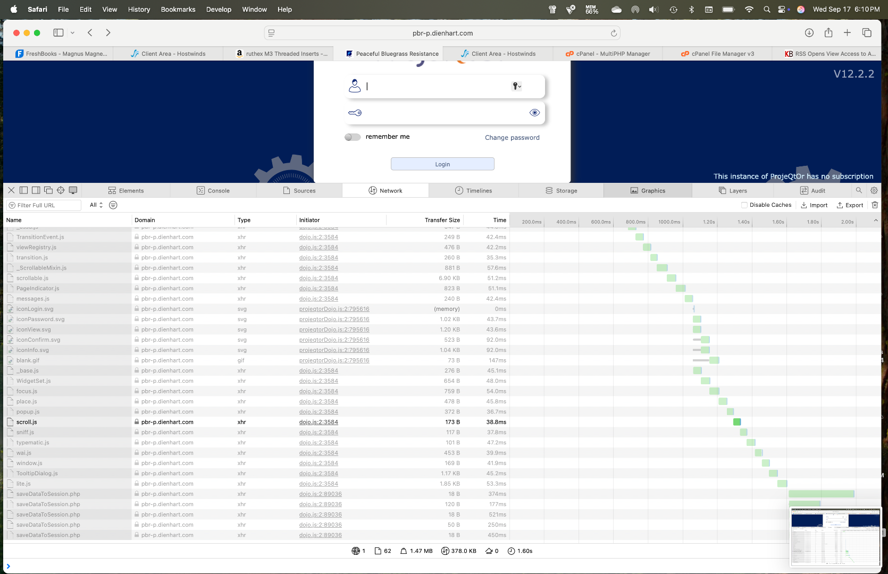Viewport: 888px width, 574px height.
Task: Click the Share icon in Safari toolbar
Action: (x=828, y=33)
